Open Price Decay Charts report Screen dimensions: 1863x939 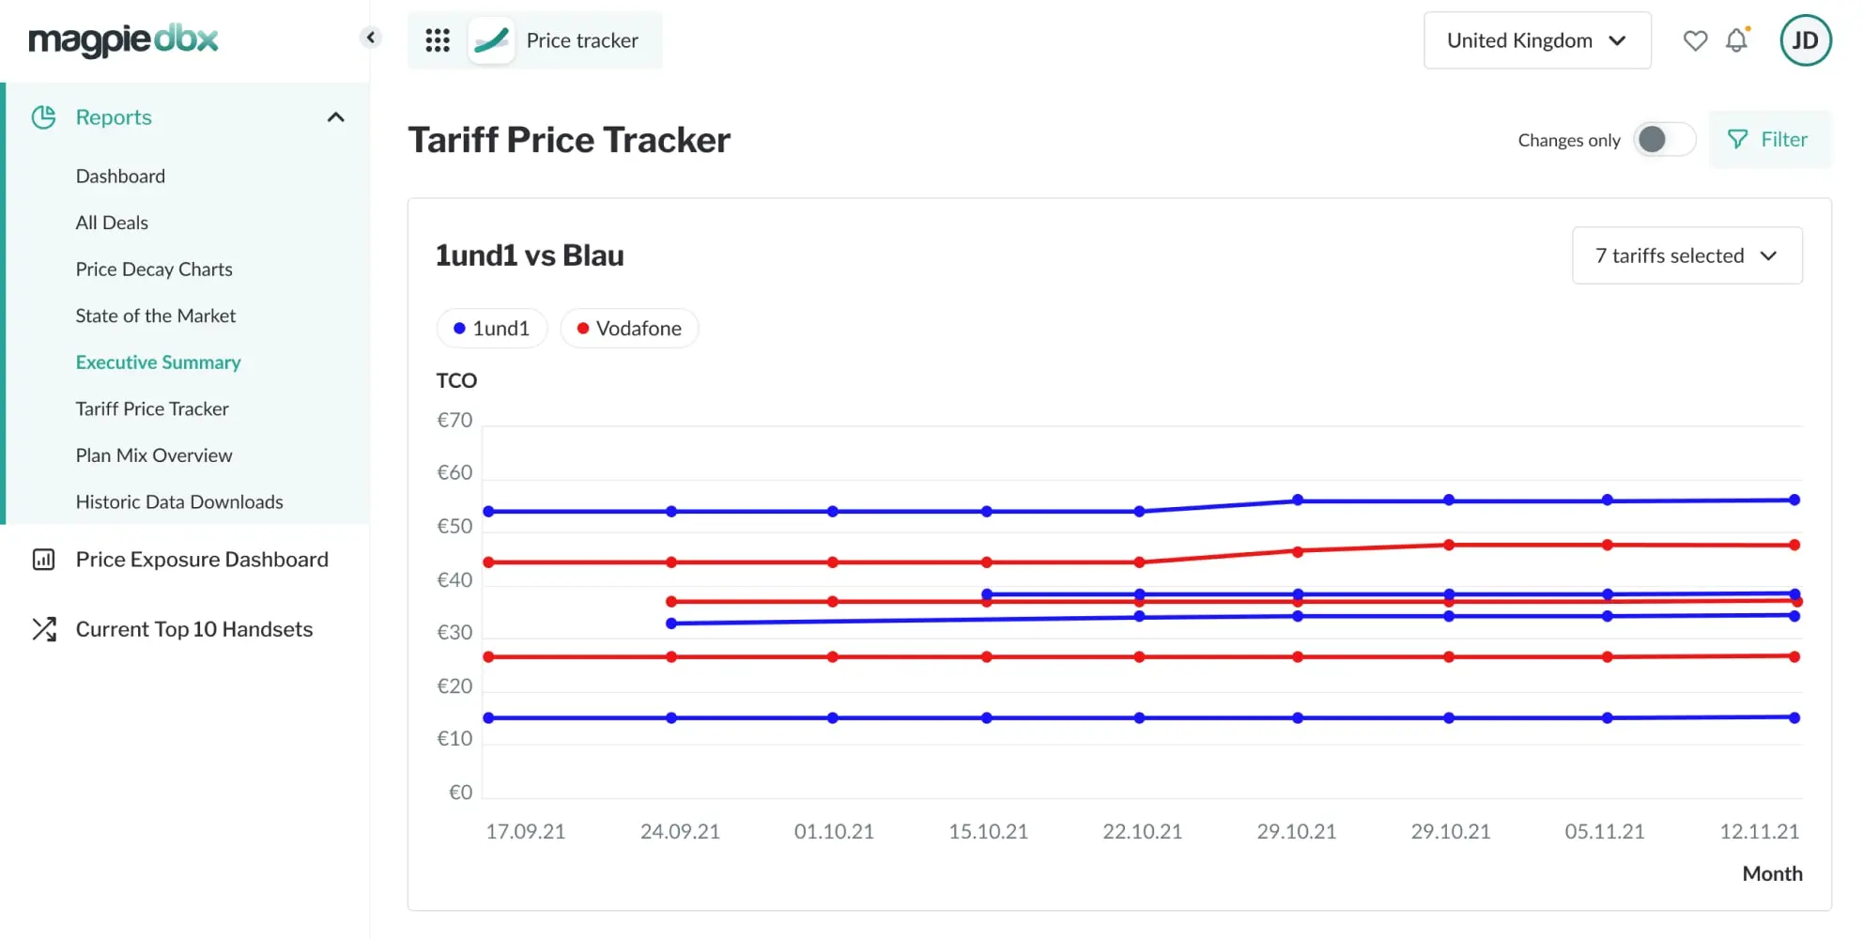(x=154, y=269)
